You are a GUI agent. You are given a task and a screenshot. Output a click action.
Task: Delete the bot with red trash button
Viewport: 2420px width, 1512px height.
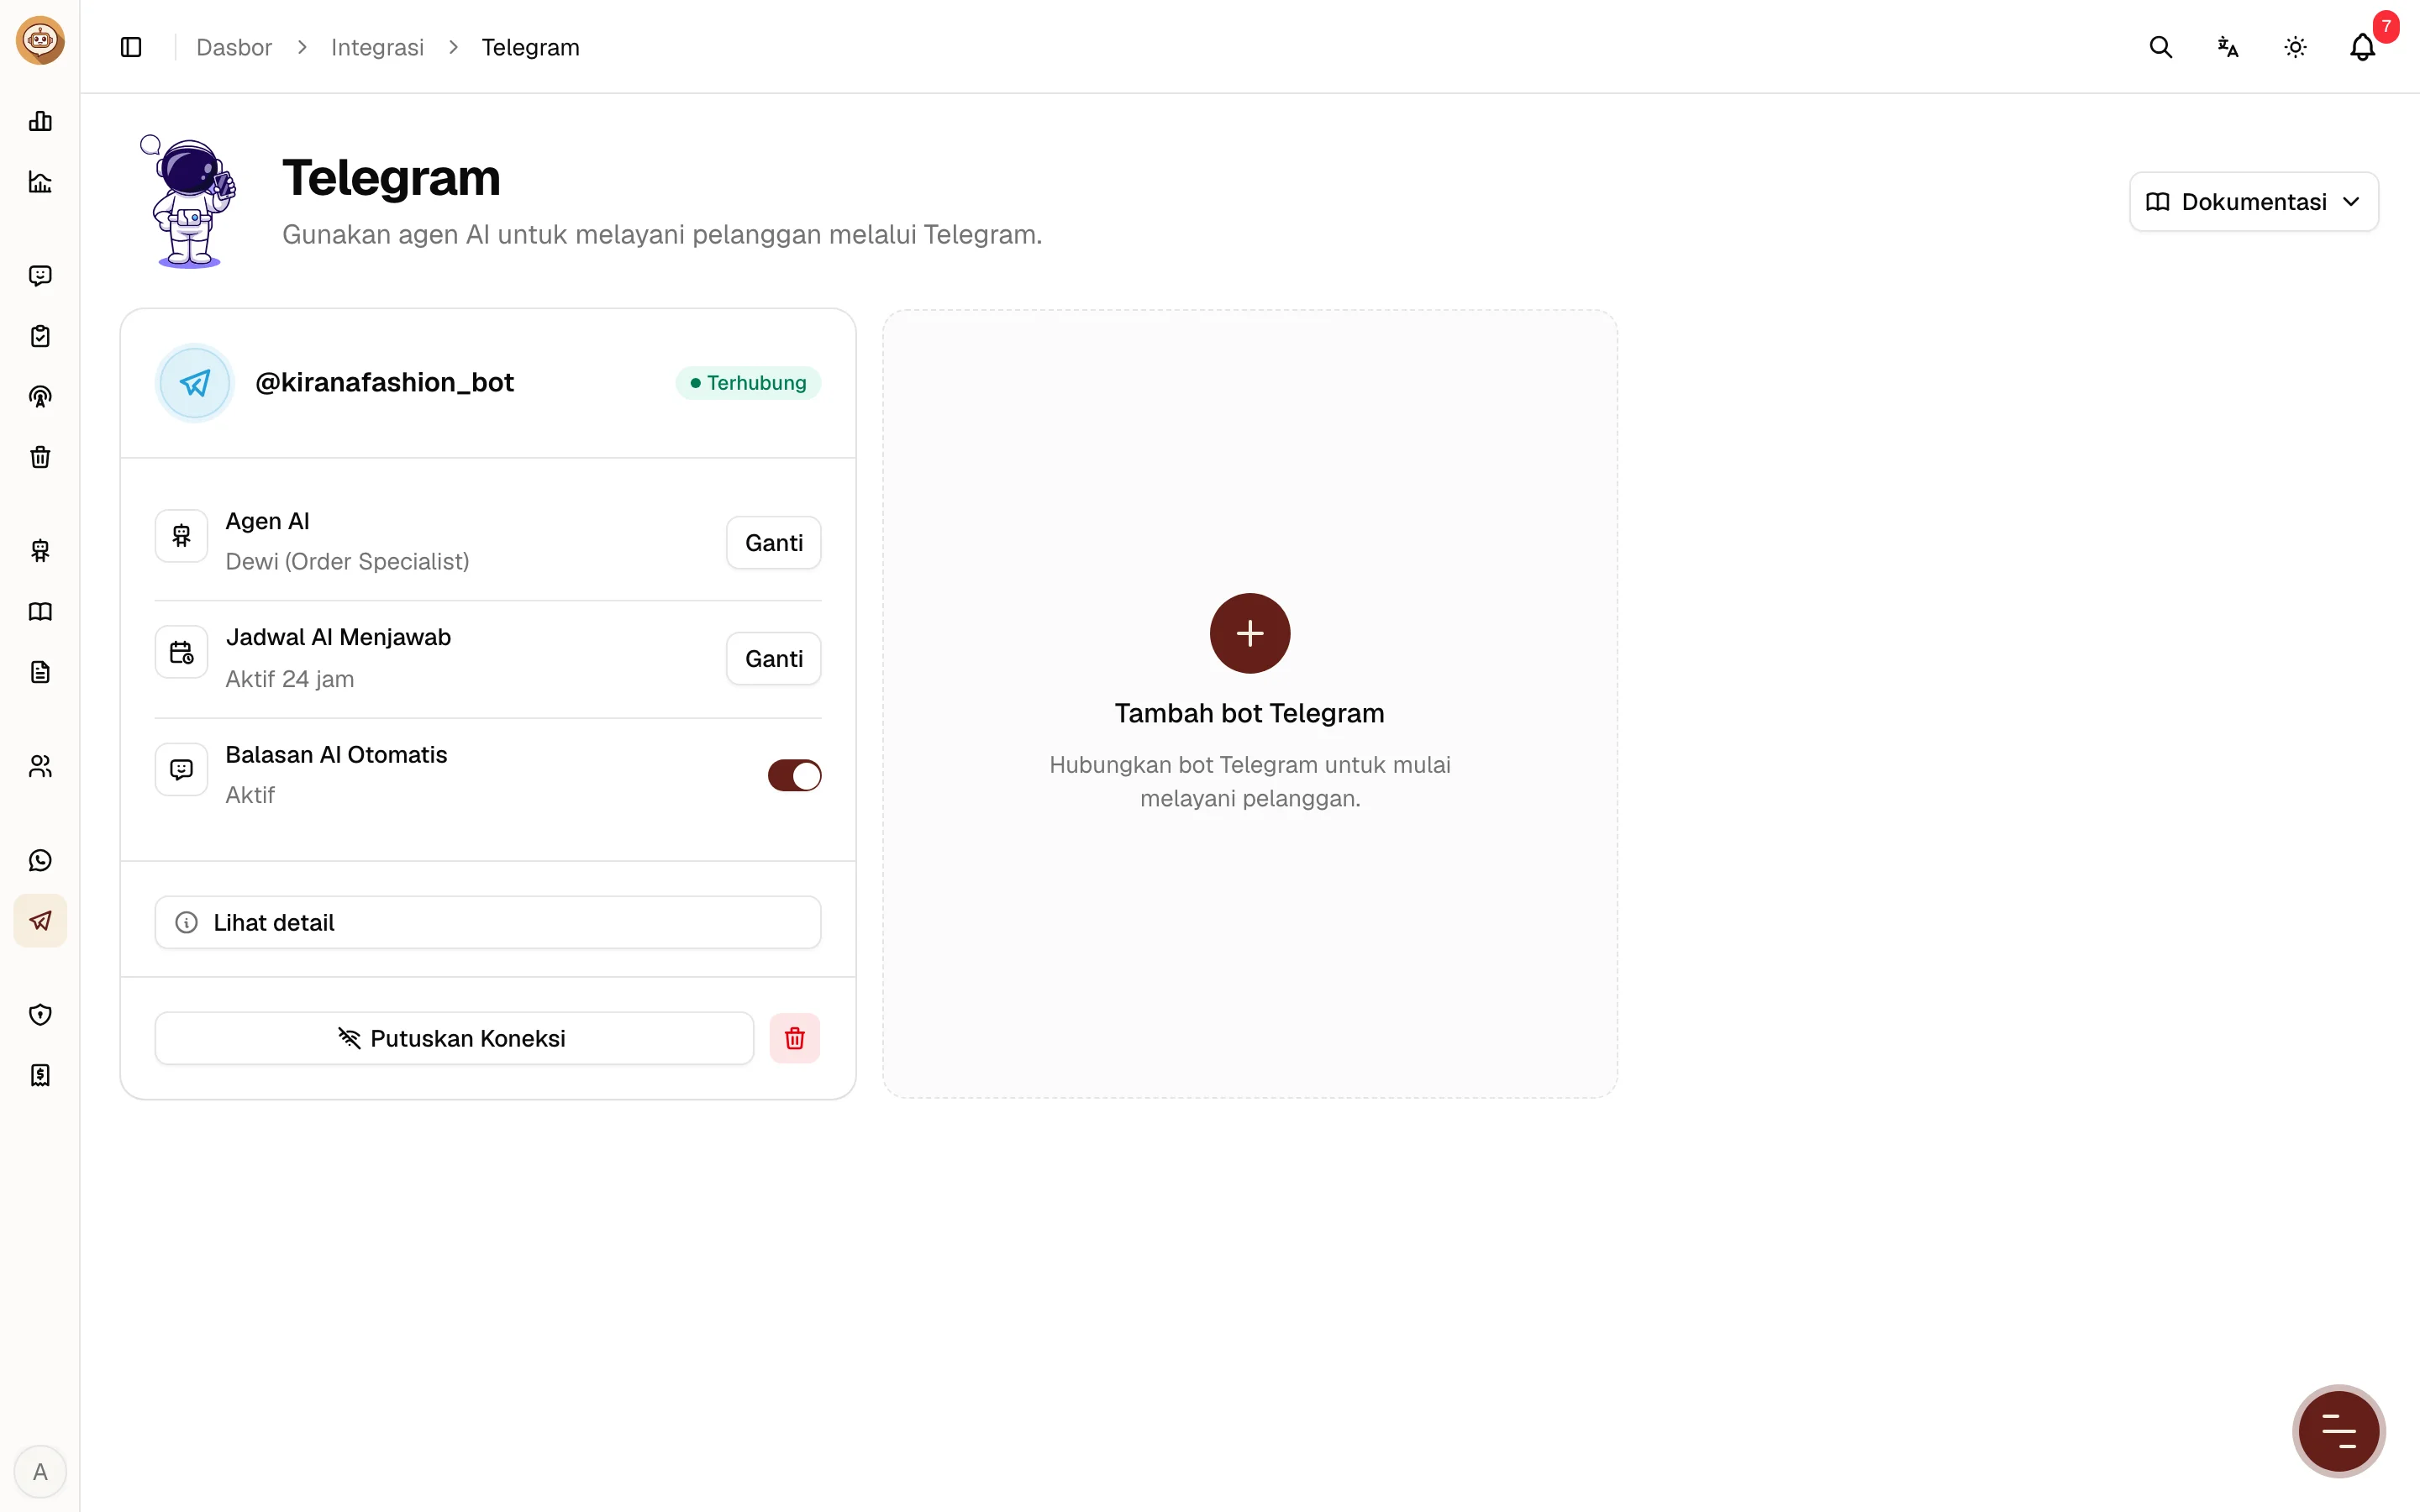pyautogui.click(x=795, y=1038)
